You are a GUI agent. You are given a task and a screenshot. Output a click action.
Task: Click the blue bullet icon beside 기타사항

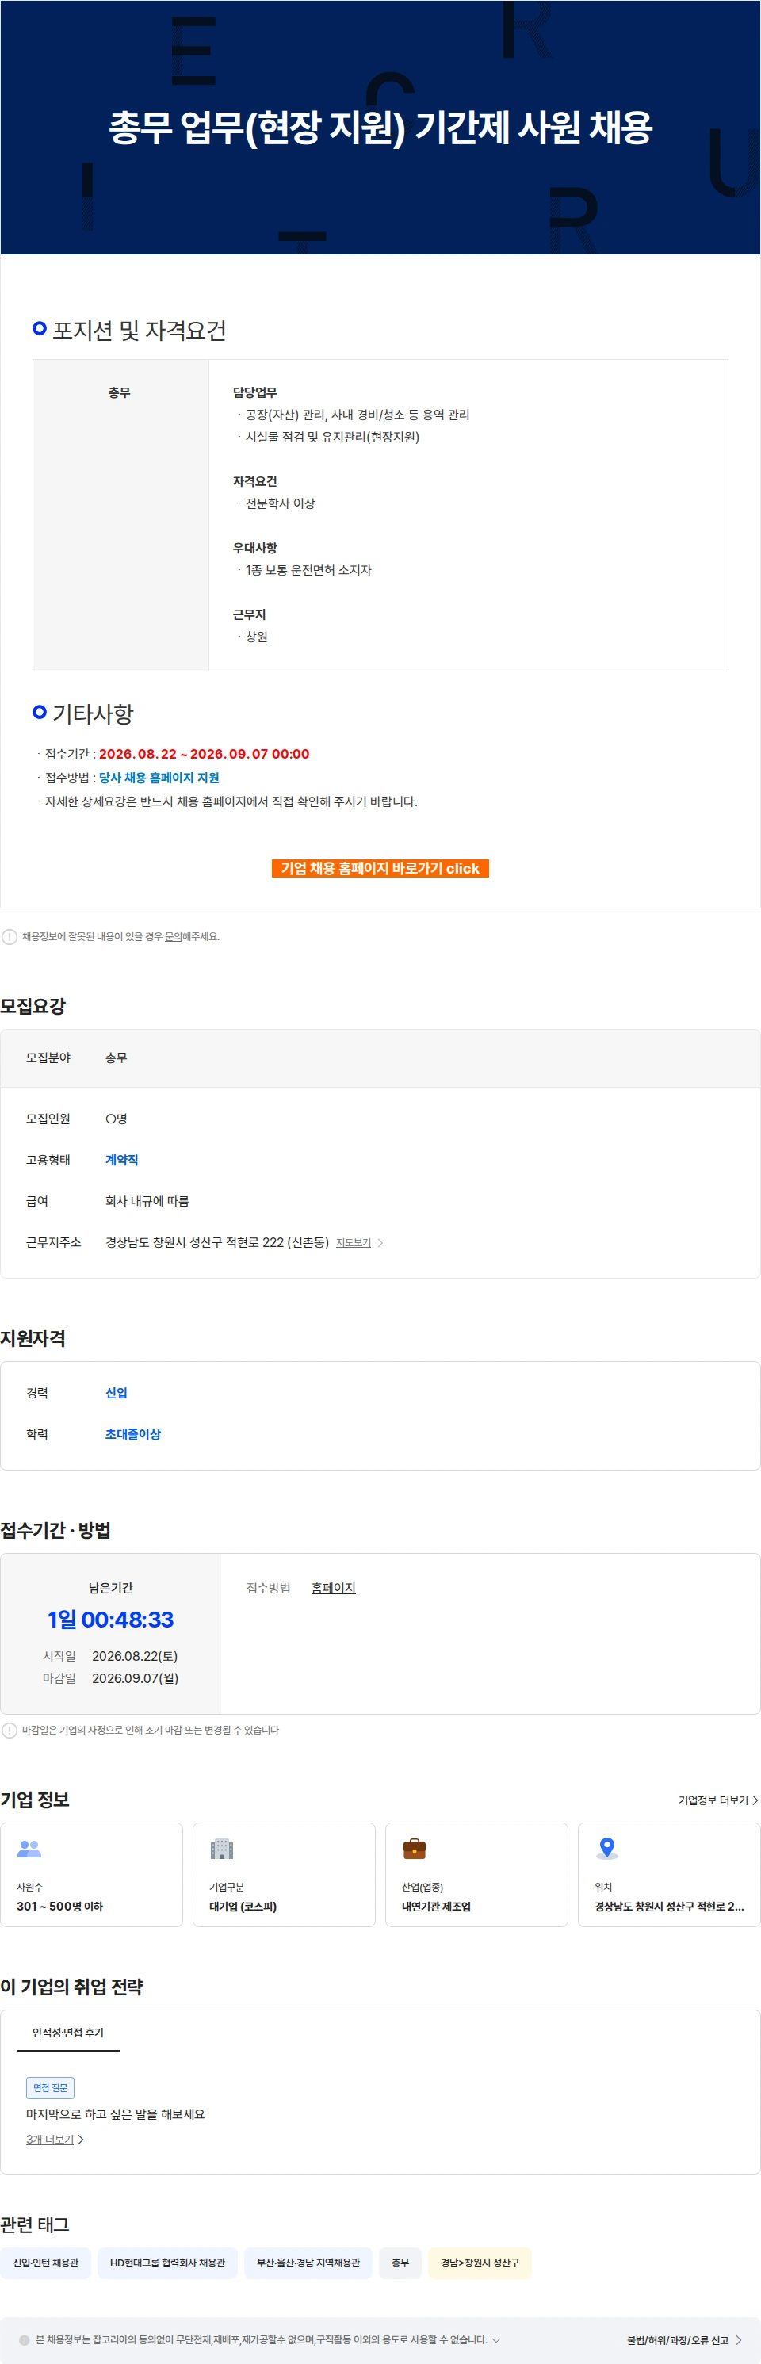[x=40, y=712]
